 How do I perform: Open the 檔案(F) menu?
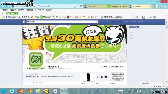5,10
